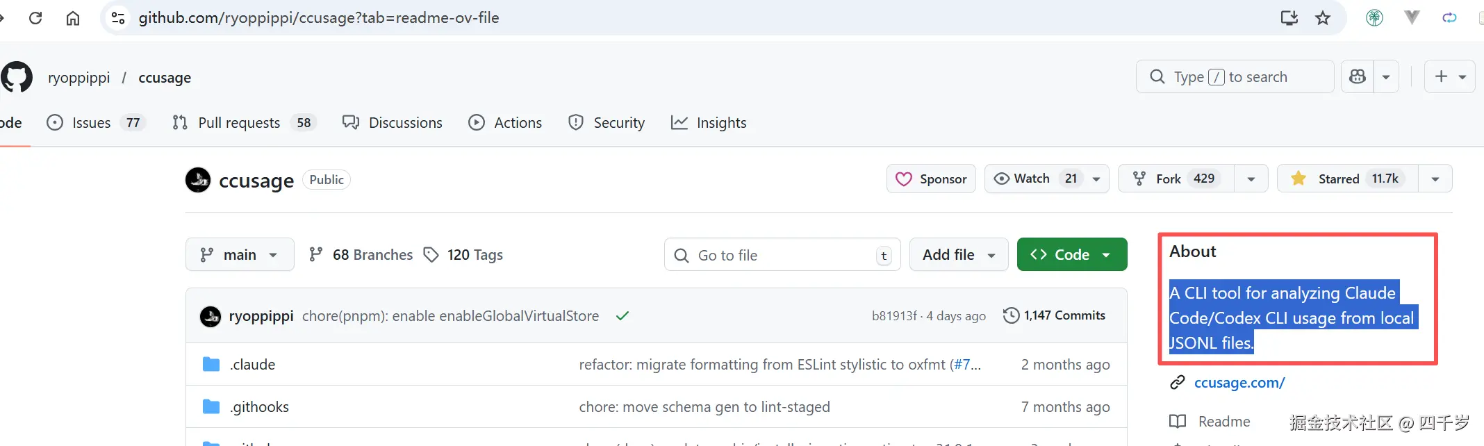This screenshot has width=1484, height=446.
Task: Open the Issues tab
Action: pos(91,123)
